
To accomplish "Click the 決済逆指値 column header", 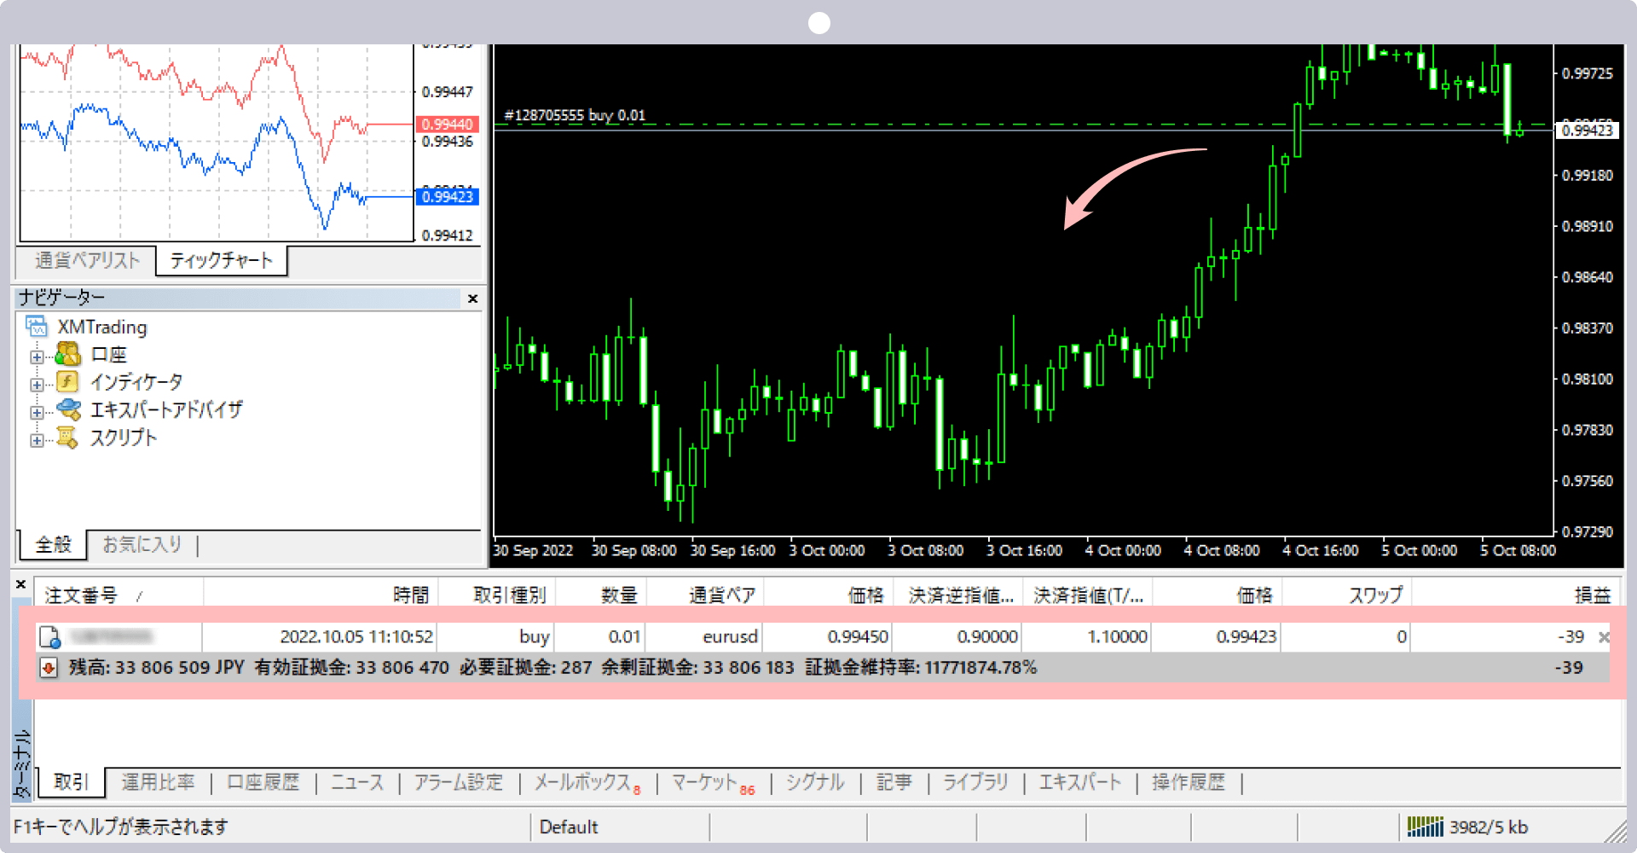I will pos(957,595).
